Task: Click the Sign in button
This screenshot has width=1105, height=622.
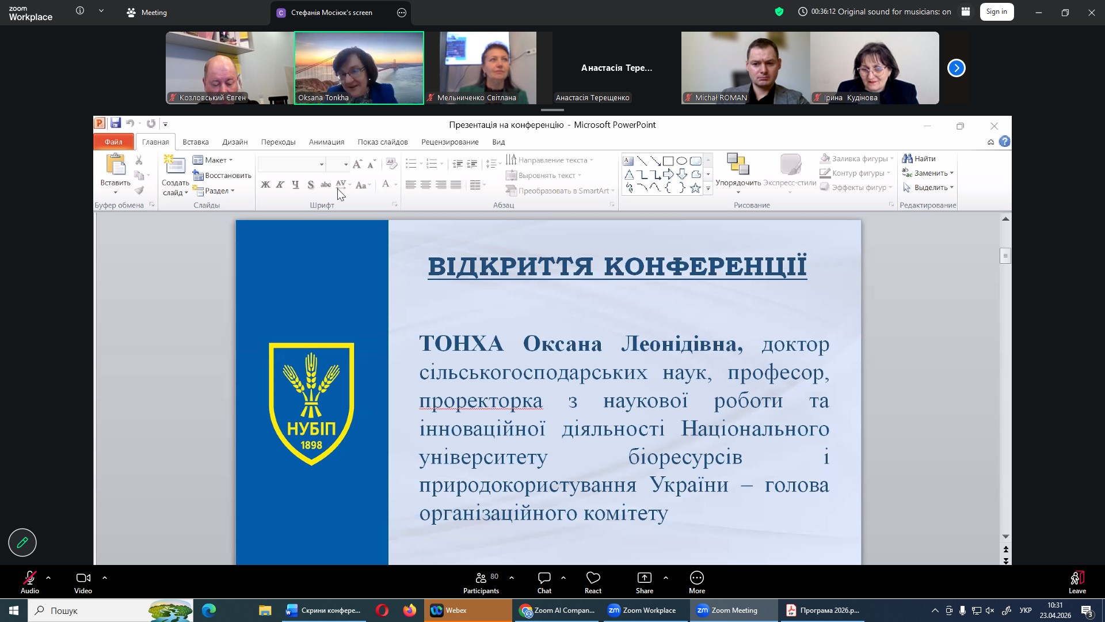Action: pyautogui.click(x=996, y=12)
